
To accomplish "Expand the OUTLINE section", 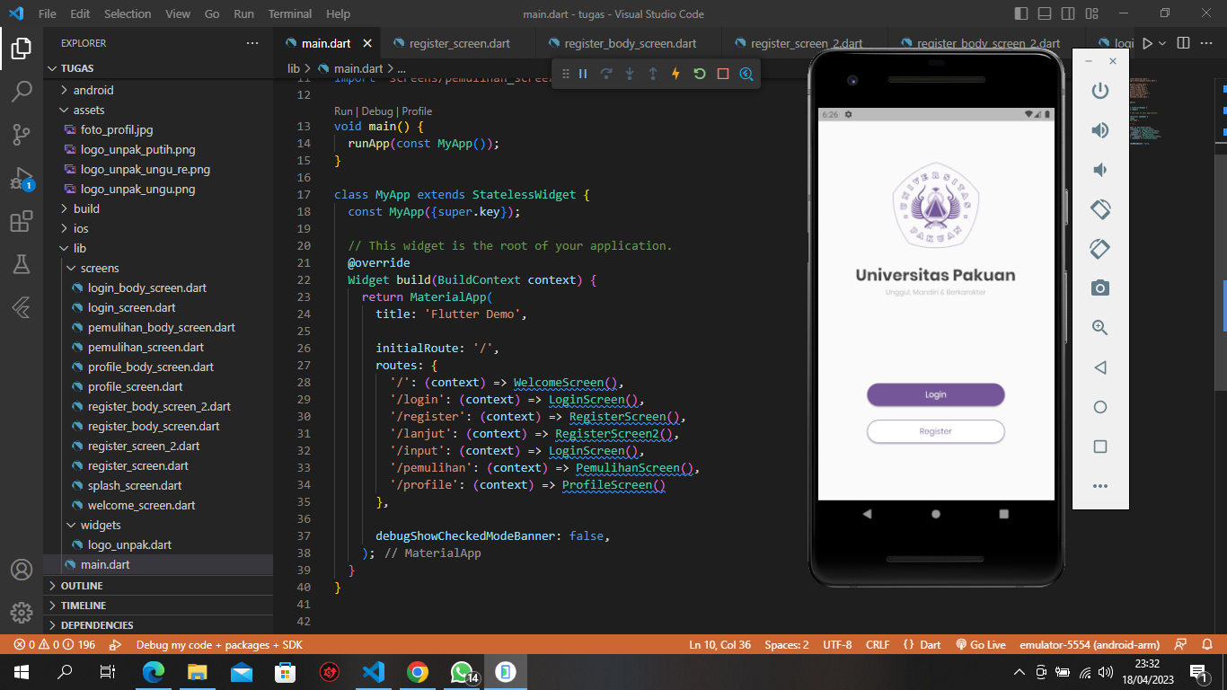I will coord(158,586).
